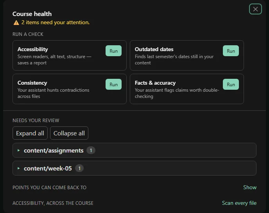The image size is (269, 213).
Task: Run the Accessibility check
Action: 113,51
